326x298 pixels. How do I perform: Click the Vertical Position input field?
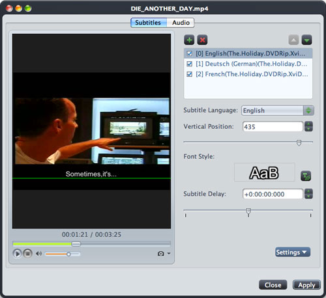pos(273,127)
